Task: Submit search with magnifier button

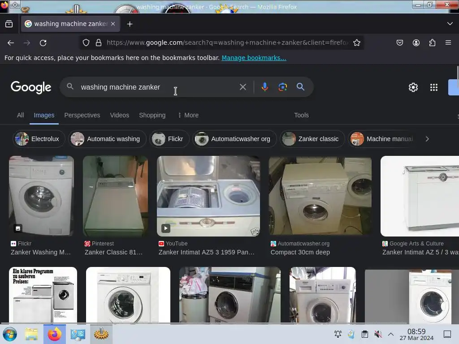Action: [300, 87]
